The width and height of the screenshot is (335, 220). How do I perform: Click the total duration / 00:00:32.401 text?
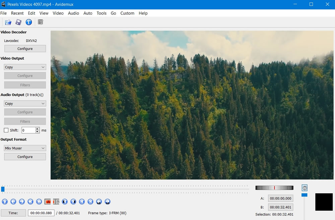pos(68,213)
